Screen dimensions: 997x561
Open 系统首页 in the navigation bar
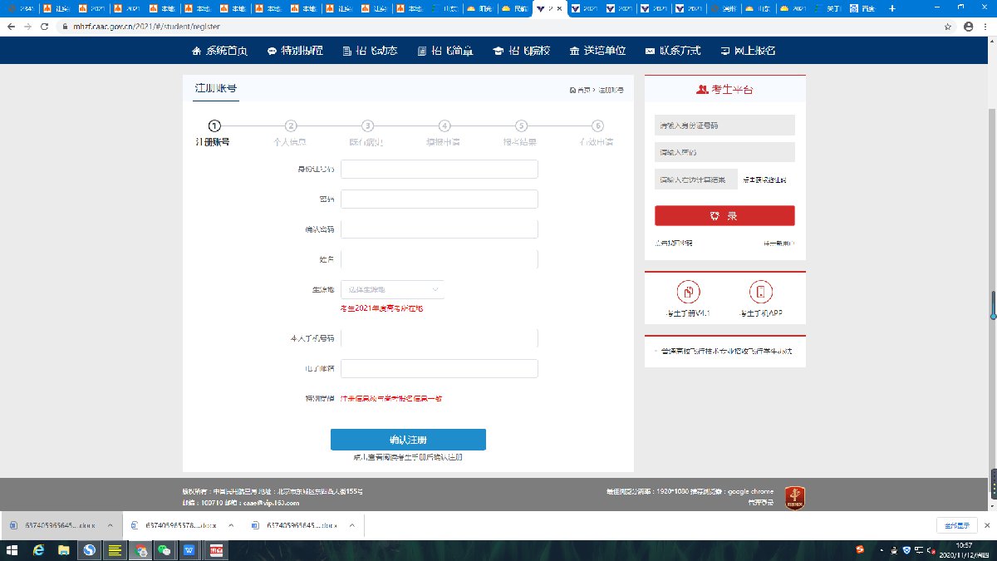pyautogui.click(x=220, y=51)
